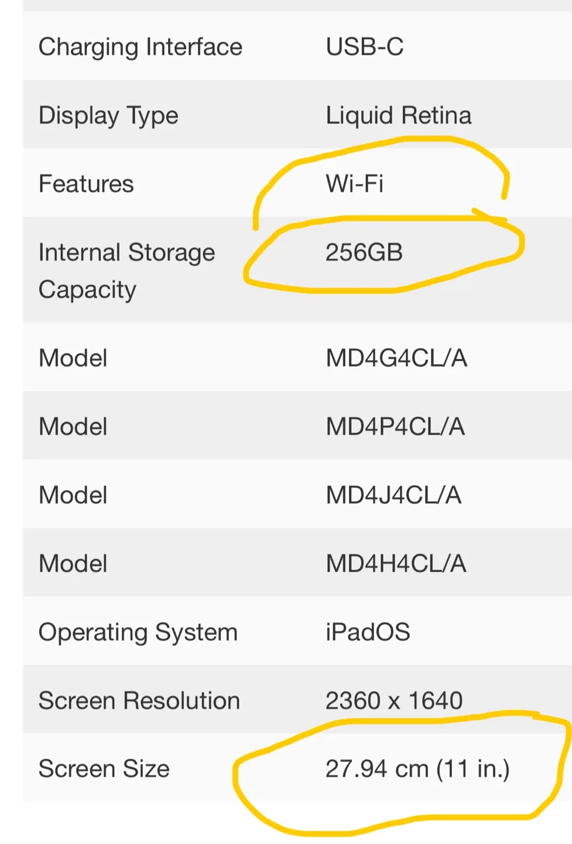Screen dimensions: 572x844
Task: Tap the 2360 x 1640 resolution value
Action: point(394,701)
